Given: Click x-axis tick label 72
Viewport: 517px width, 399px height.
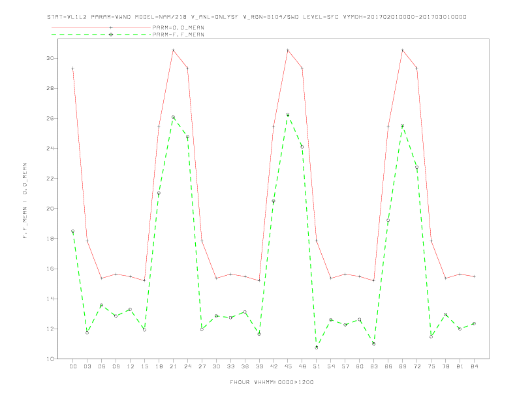Looking at the screenshot, I should (x=416, y=366).
